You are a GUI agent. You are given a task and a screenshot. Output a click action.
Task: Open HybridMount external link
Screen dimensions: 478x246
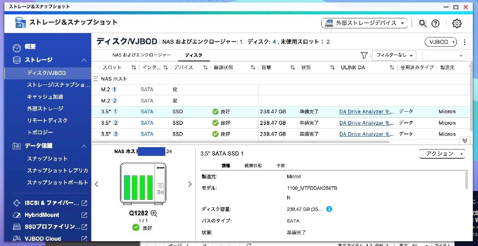tap(84, 215)
